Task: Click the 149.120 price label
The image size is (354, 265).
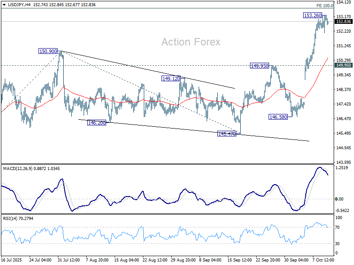Action: [x=170, y=78]
